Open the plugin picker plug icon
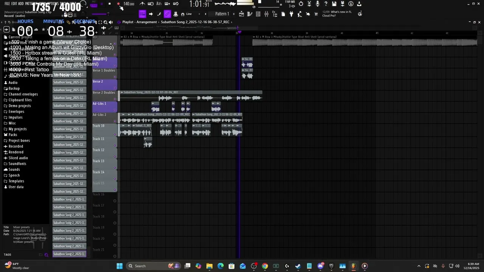The height and width of the screenshot is (272, 484). coord(291,14)
